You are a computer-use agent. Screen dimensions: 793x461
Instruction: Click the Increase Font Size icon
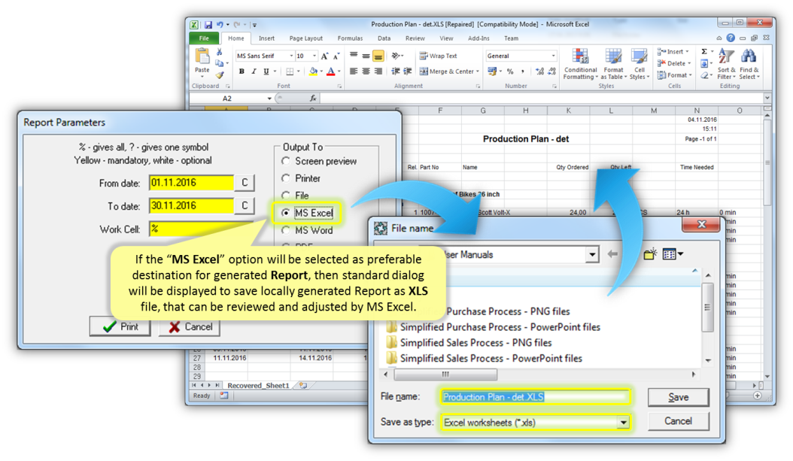(325, 56)
